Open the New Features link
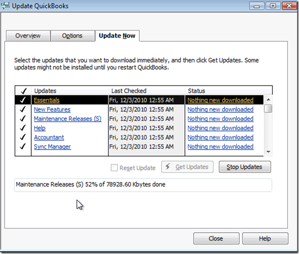 click(52, 109)
